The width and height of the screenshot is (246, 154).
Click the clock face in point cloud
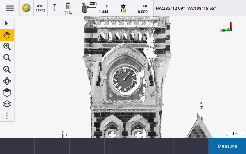[x=125, y=79]
